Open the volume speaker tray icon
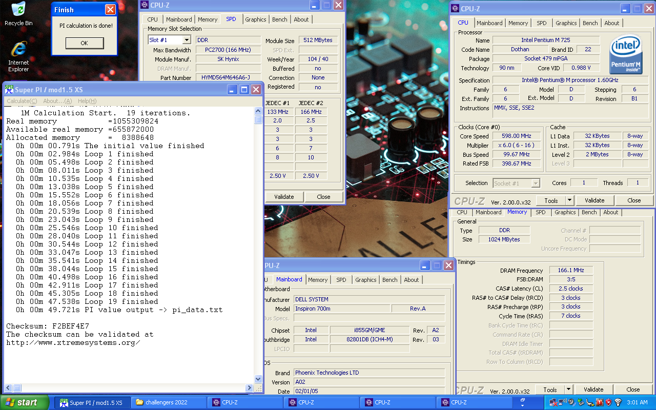 coord(572,402)
